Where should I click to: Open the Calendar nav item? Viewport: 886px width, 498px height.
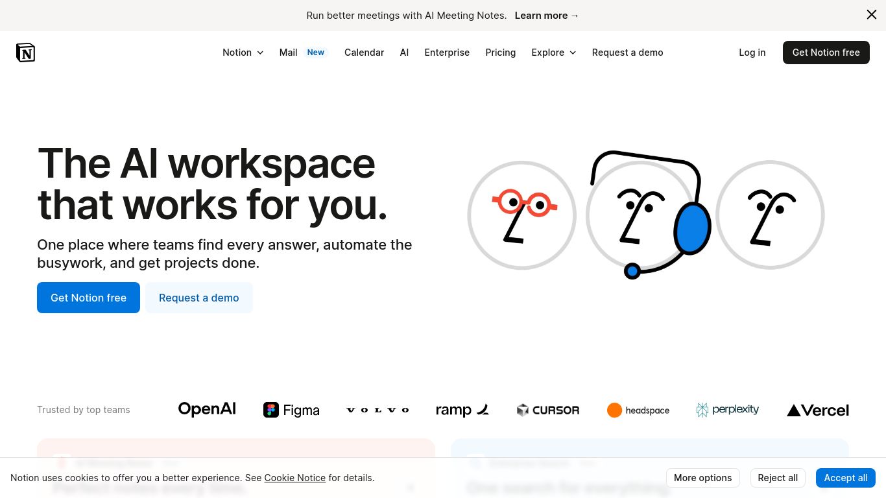tap(364, 53)
